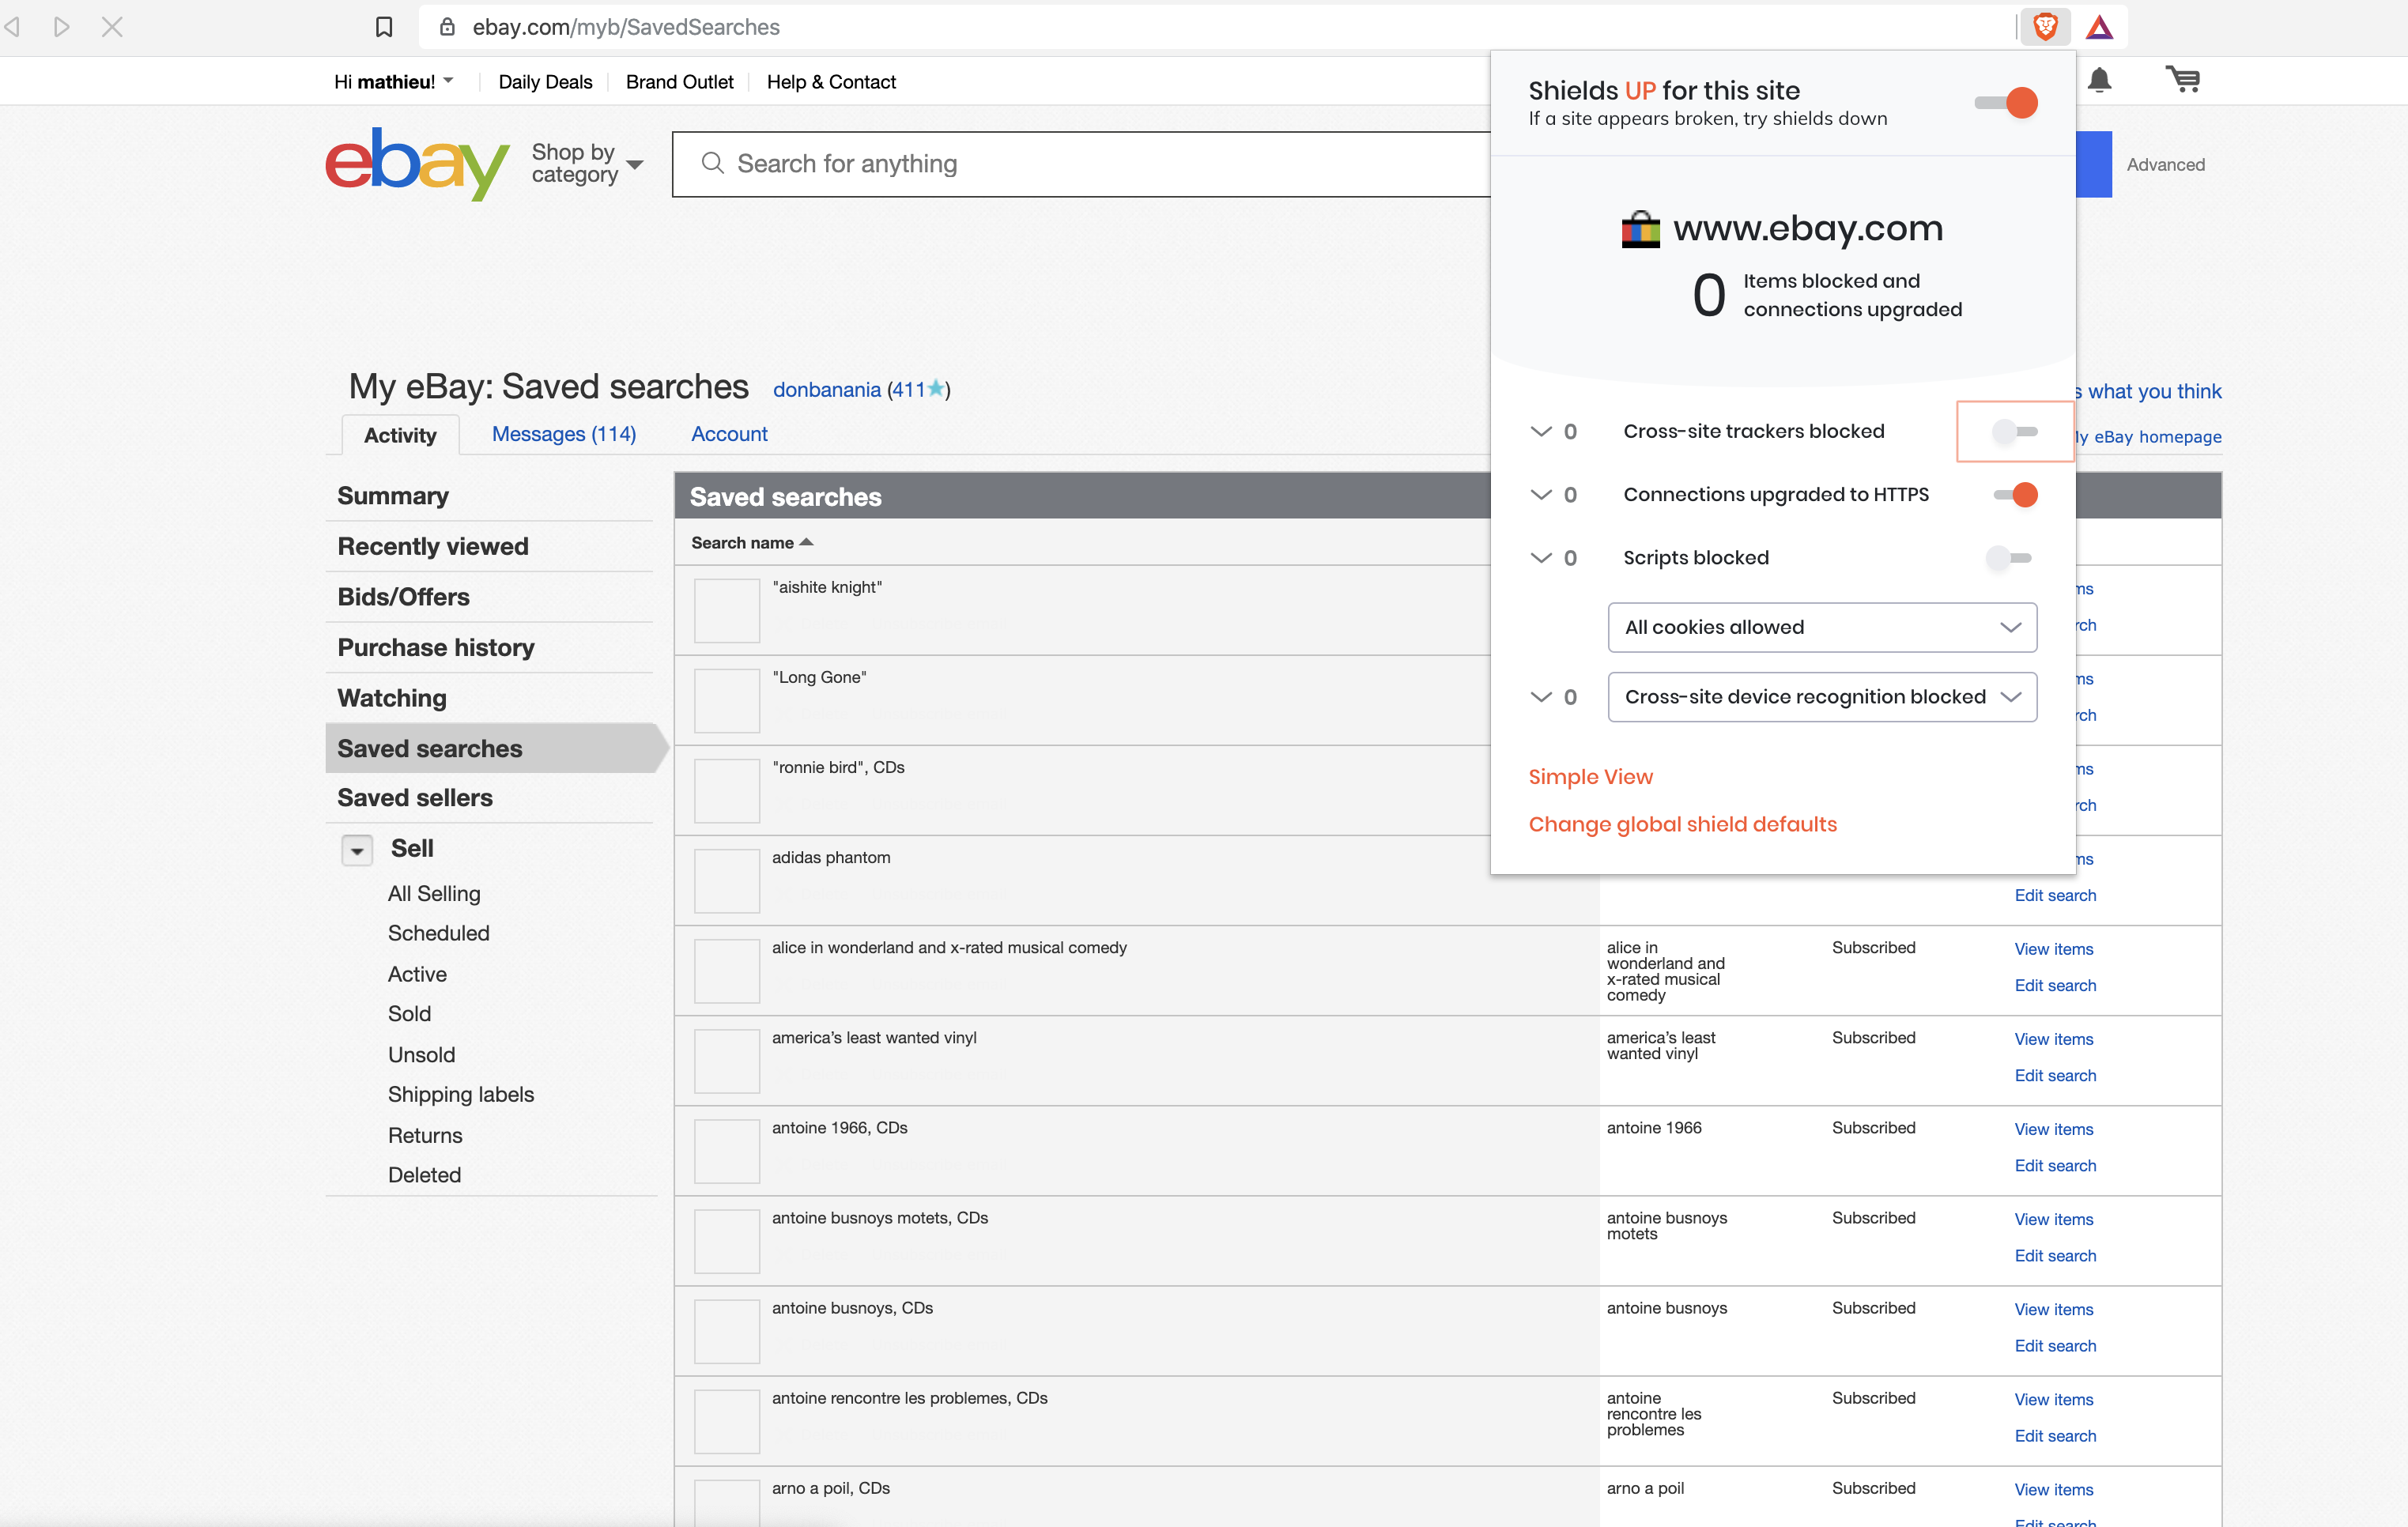This screenshot has width=2408, height=1527.
Task: Open Brand Outlet link
Action: pyautogui.click(x=679, y=82)
